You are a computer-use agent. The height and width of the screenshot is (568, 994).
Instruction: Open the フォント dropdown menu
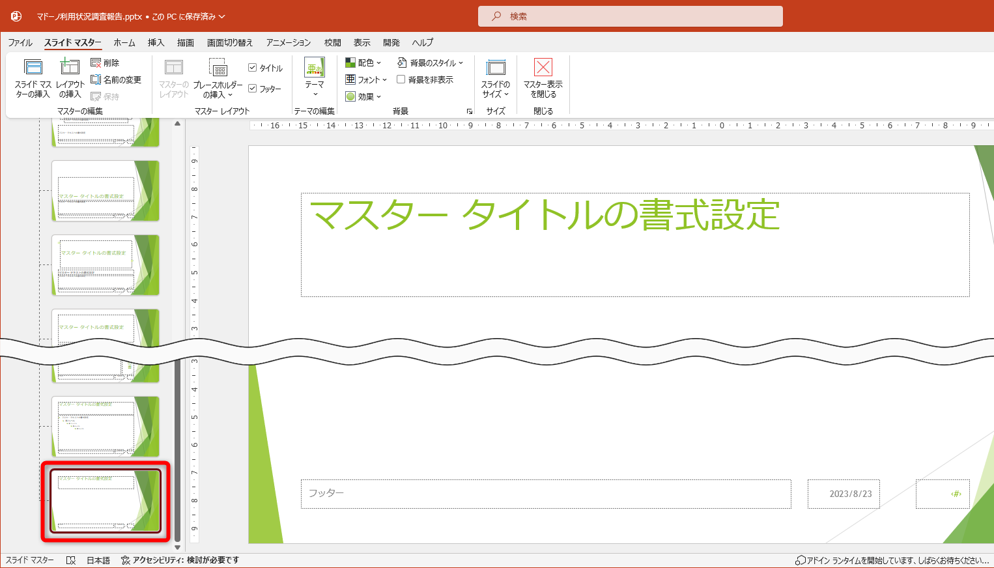(x=366, y=79)
